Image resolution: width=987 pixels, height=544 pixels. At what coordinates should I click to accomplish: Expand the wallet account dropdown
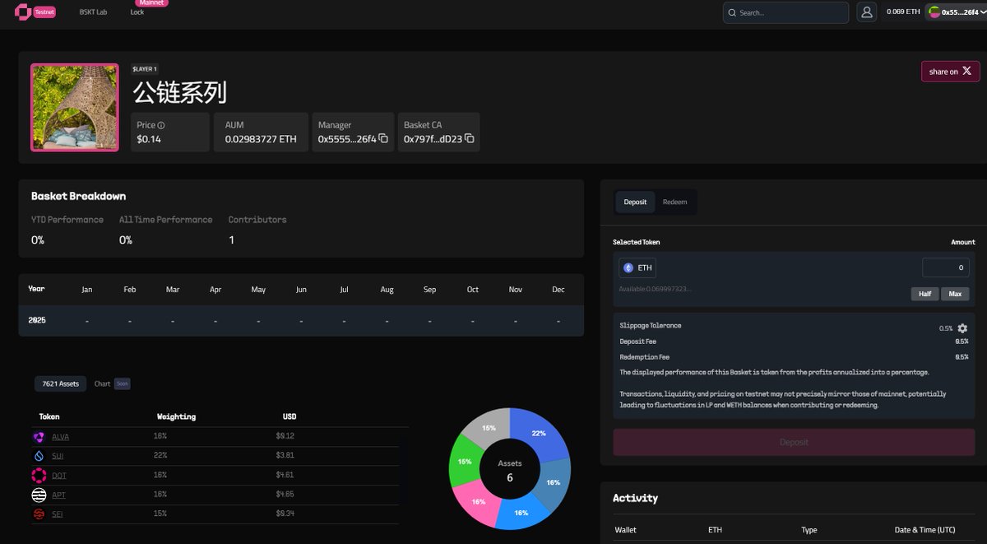coord(956,12)
